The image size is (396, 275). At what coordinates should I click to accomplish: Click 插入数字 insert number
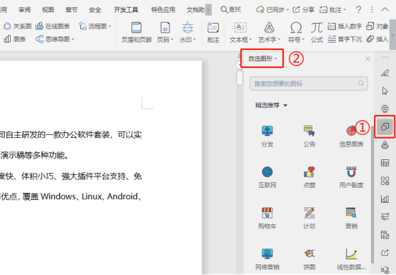(x=345, y=26)
